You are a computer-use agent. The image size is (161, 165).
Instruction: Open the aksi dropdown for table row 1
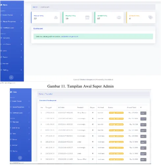pos(143,113)
